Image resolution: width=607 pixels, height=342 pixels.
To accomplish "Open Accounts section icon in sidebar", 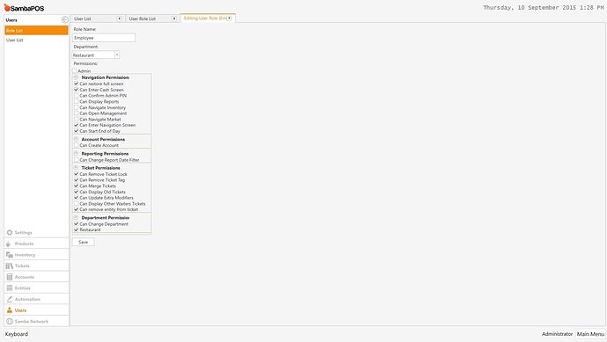I will click(10, 277).
